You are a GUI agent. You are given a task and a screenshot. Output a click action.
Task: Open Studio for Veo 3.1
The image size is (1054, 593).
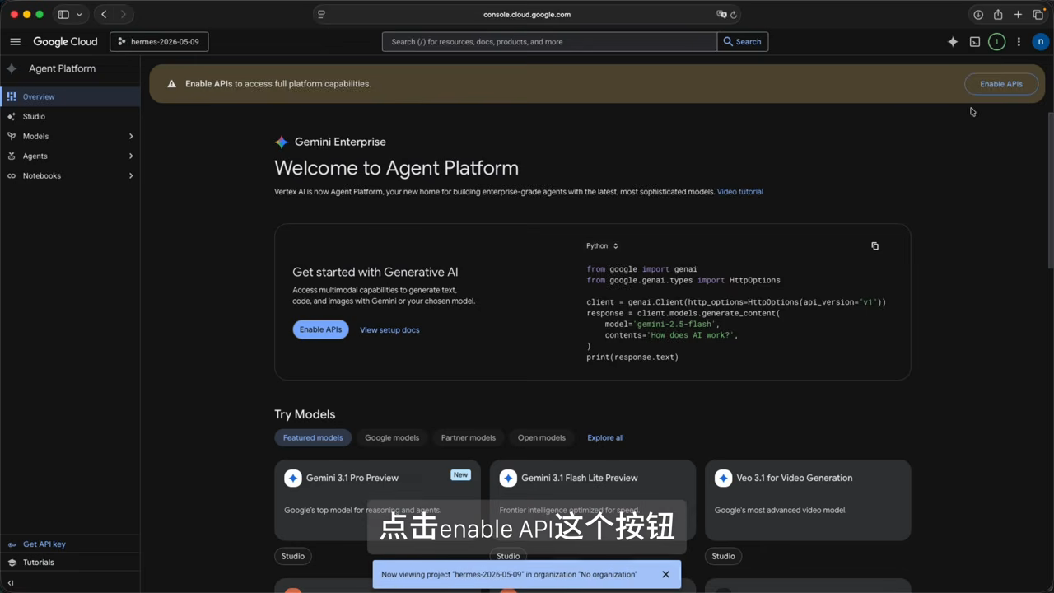tap(723, 556)
